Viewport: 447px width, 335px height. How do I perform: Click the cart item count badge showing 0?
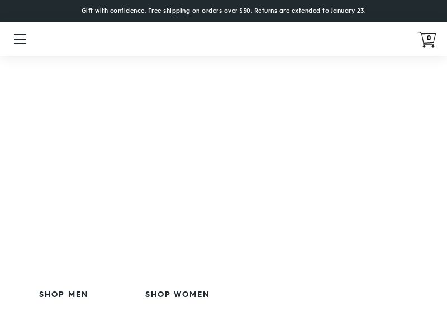429,38
